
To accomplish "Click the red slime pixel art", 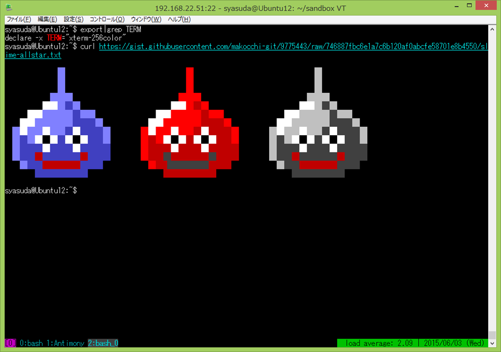I will pyautogui.click(x=190, y=123).
